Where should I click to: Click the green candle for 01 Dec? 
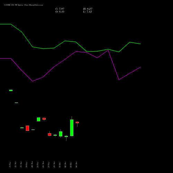coord(61,134)
